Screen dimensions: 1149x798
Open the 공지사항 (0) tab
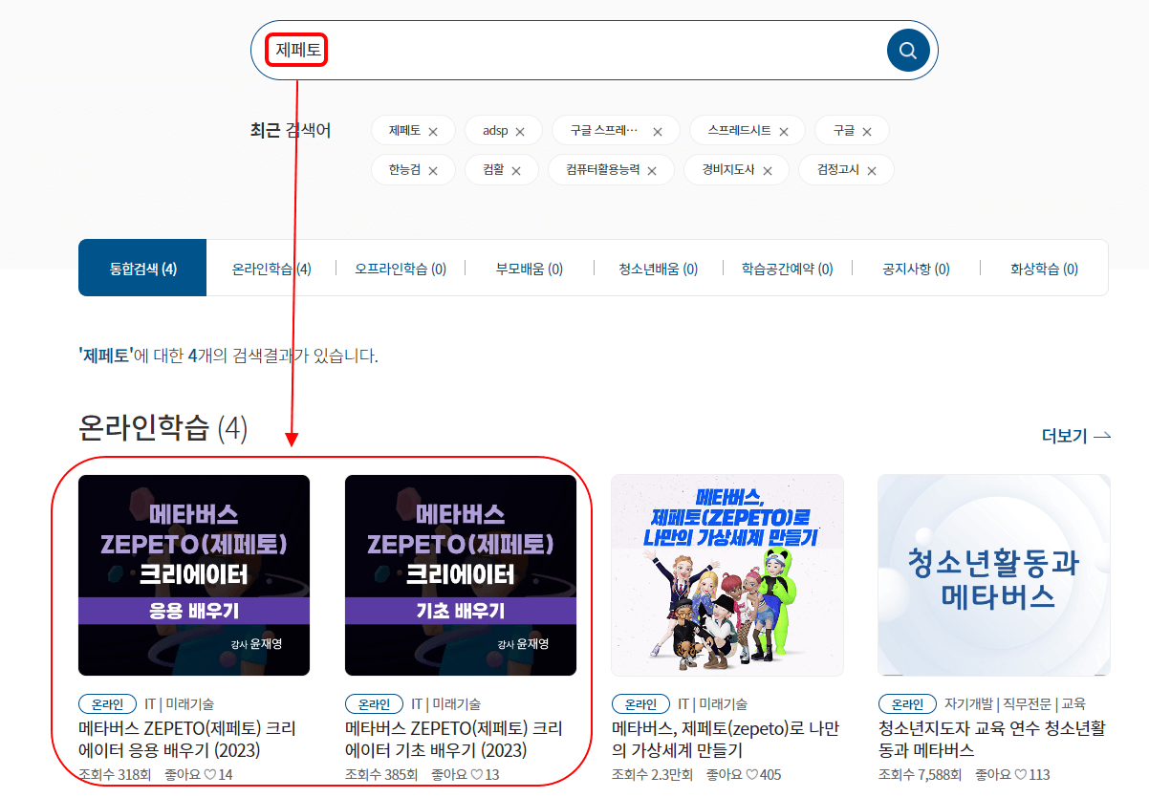click(x=916, y=269)
